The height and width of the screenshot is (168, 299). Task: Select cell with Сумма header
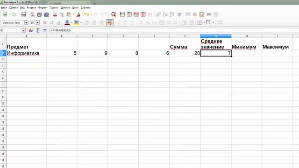(x=185, y=44)
